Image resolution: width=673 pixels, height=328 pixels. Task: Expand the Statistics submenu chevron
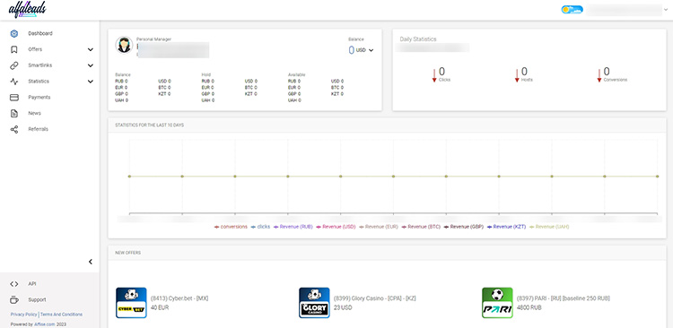(x=91, y=82)
